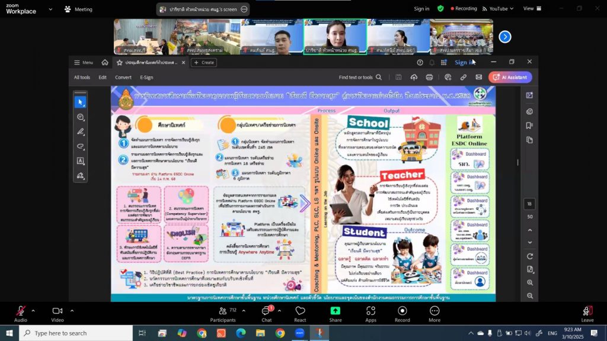The height and width of the screenshot is (341, 607).
Task: Expand audio options caret
Action: (x=33, y=310)
